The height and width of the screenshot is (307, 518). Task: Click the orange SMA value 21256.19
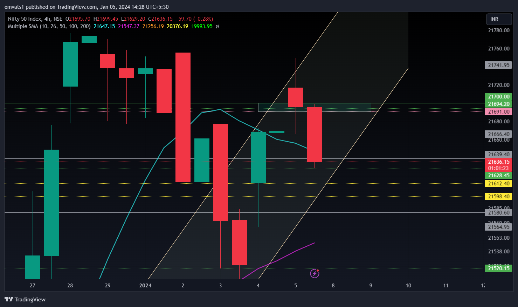(x=153, y=26)
